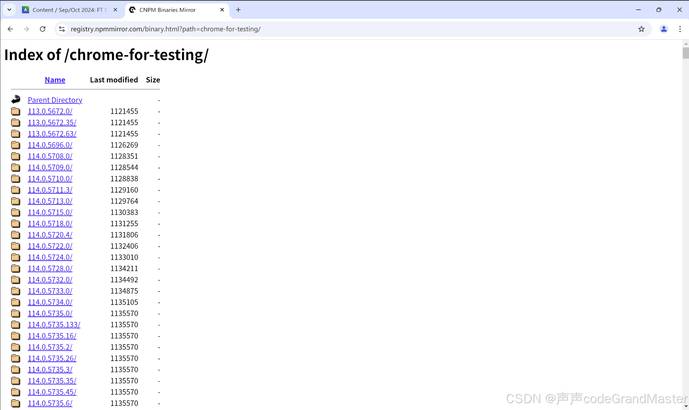Open folder 114.0.5735.3/

click(50, 370)
